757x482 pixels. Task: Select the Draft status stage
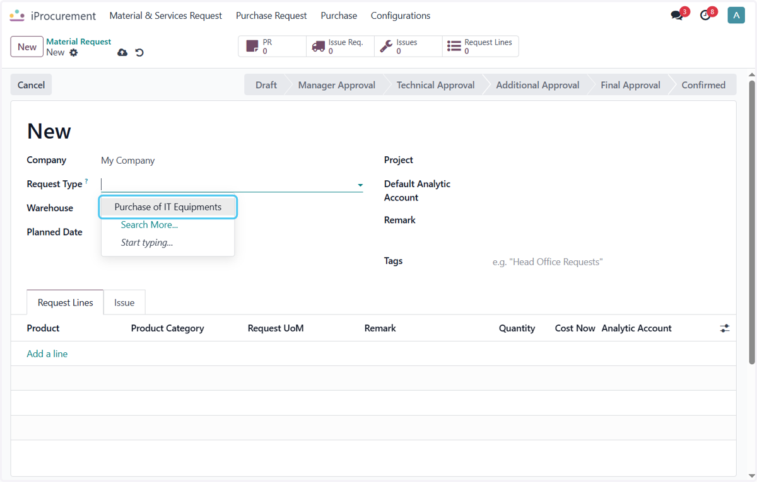click(266, 85)
